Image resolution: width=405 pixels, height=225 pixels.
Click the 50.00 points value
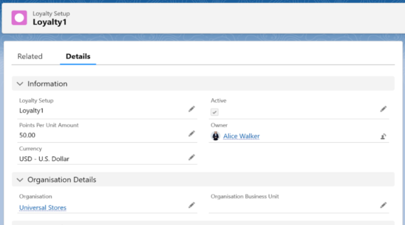(x=27, y=135)
